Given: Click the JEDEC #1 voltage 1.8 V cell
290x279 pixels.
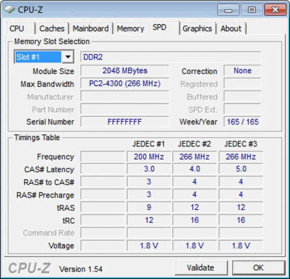Looking at the screenshot, I should [149, 246].
